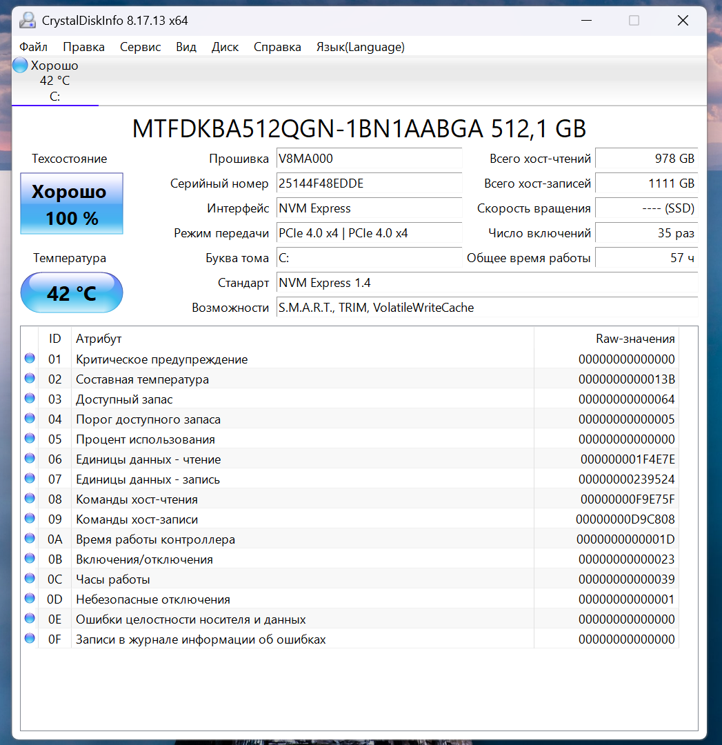The height and width of the screenshot is (745, 722).
Task: Click the power-on hours value 57 ч
Action: tap(646, 257)
